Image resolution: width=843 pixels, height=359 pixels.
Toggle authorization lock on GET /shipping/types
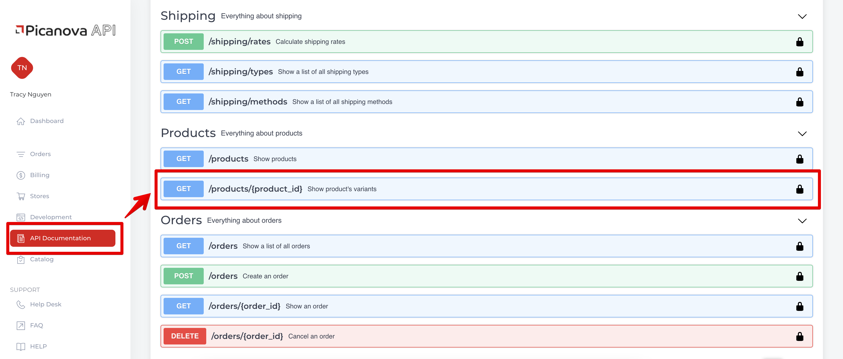(800, 72)
